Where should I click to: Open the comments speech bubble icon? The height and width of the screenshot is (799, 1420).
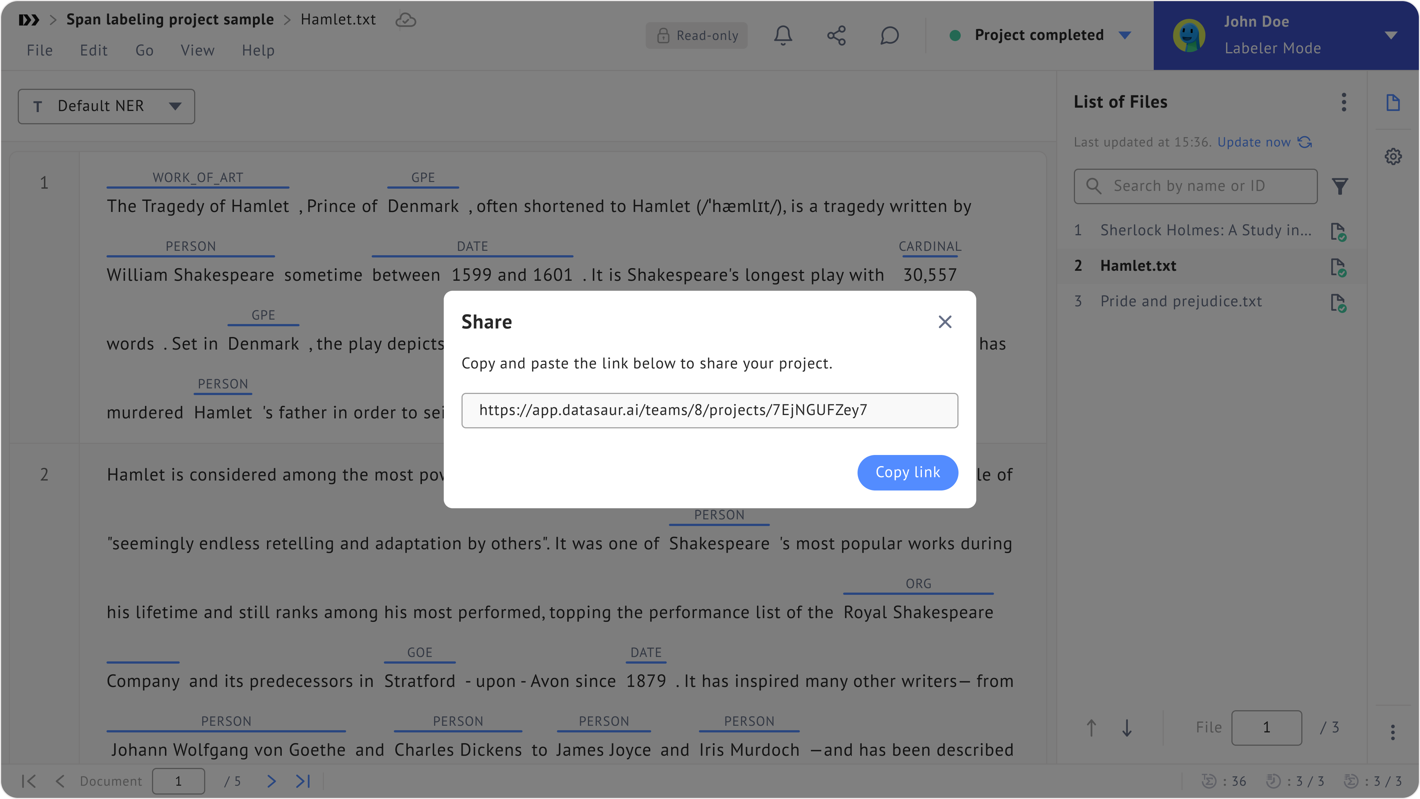tap(889, 35)
